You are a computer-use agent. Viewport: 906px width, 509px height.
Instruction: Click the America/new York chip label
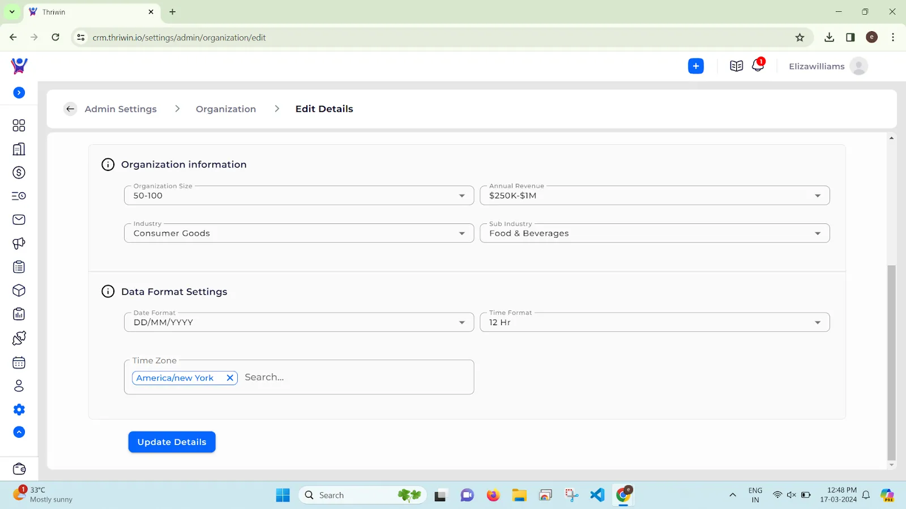tap(175, 378)
